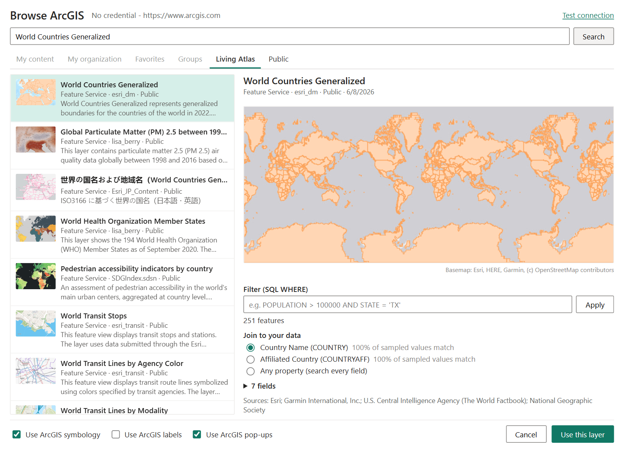Toggle Use ArcGIS symbology checkbox
The image size is (624, 449).
[x=16, y=434]
